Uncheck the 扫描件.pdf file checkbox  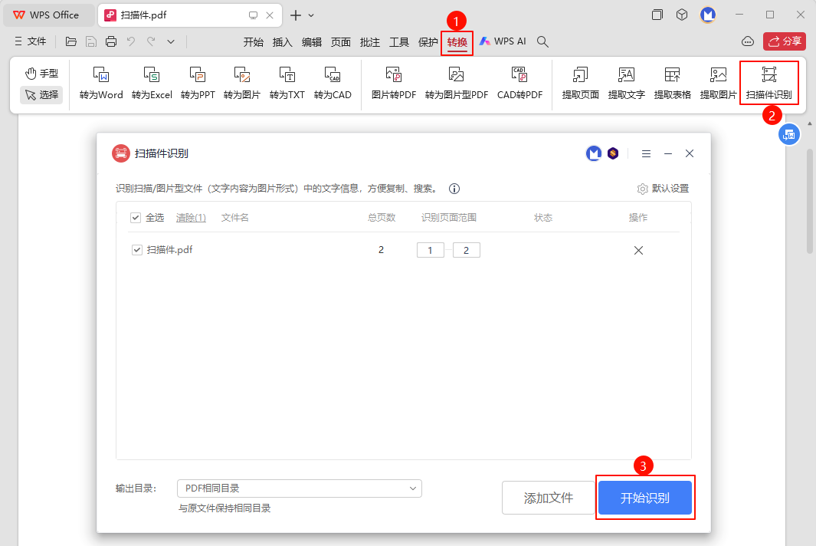click(x=137, y=250)
